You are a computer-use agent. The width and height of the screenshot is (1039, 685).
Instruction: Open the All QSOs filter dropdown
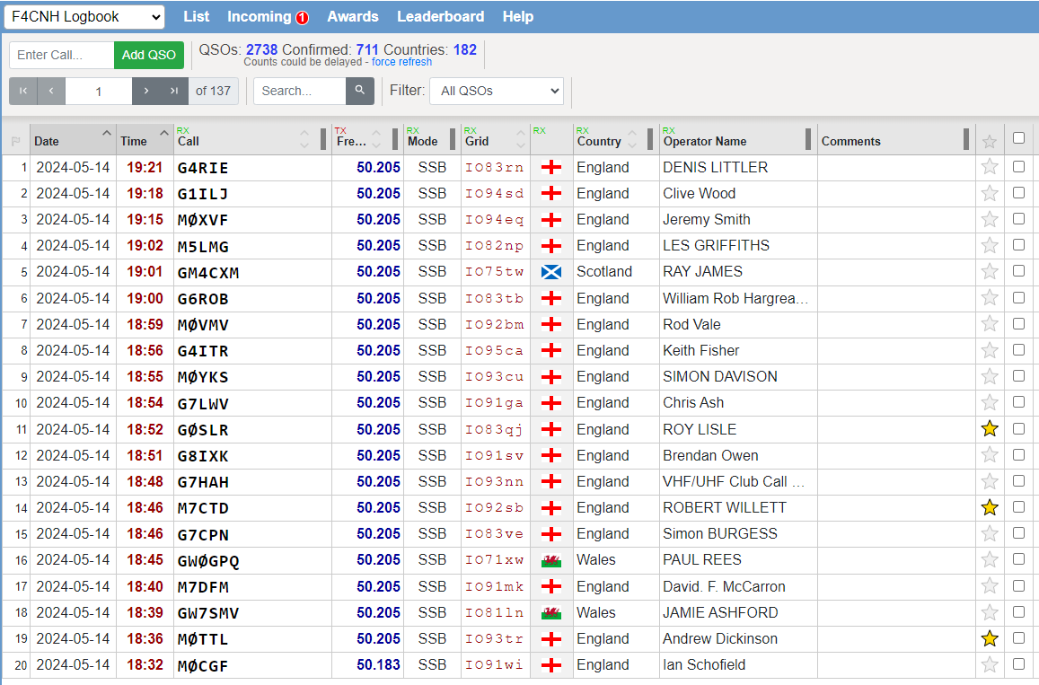click(x=497, y=91)
